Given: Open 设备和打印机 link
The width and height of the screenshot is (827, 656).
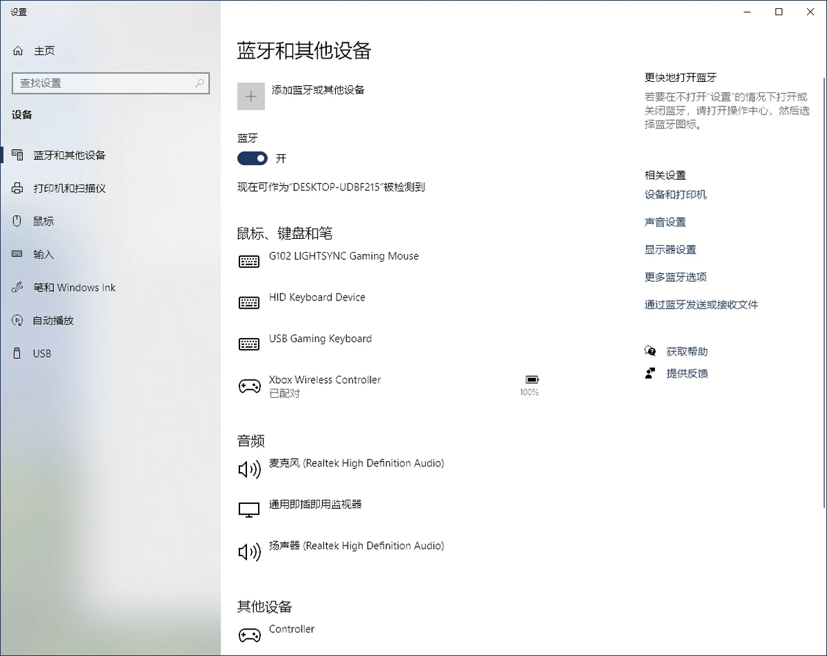Looking at the screenshot, I should [x=675, y=194].
